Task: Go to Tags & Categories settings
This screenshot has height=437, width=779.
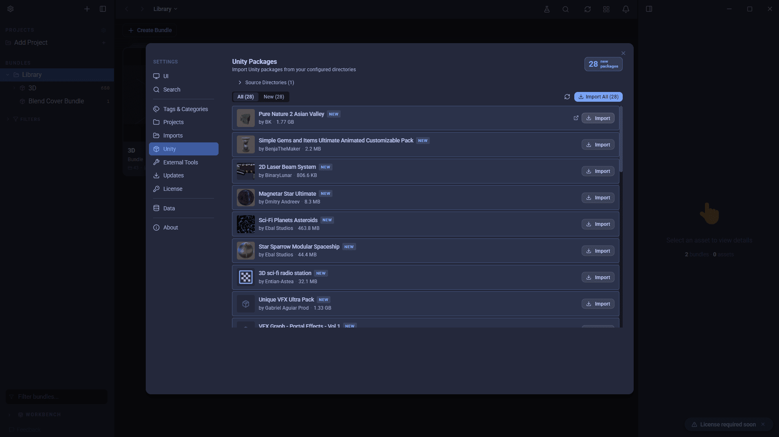Action: [184, 109]
